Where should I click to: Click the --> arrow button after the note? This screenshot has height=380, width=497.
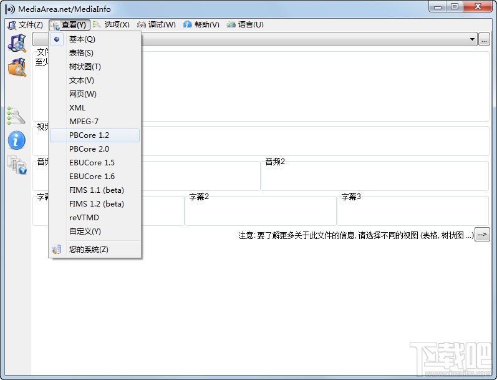(482, 235)
